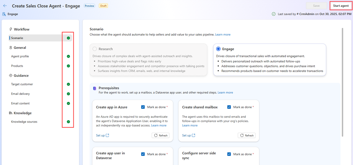353x165 pixels.
Task: Click the Draft badge next to the title
Action: click(103, 6)
